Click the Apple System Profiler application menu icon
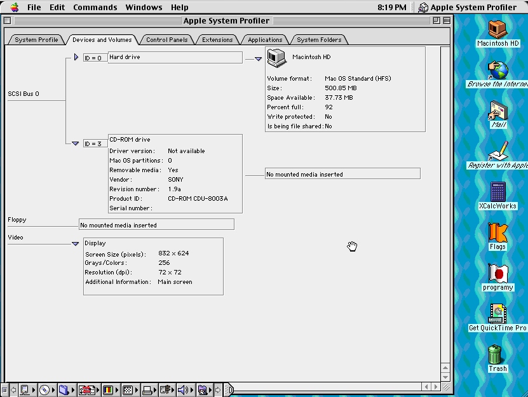528x397 pixels. (423, 8)
